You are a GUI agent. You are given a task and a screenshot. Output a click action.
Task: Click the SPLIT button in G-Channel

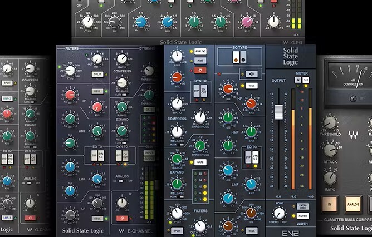coord(7,83)
